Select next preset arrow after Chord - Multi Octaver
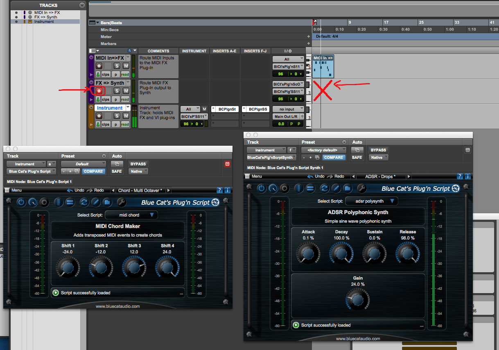 pos(169,190)
